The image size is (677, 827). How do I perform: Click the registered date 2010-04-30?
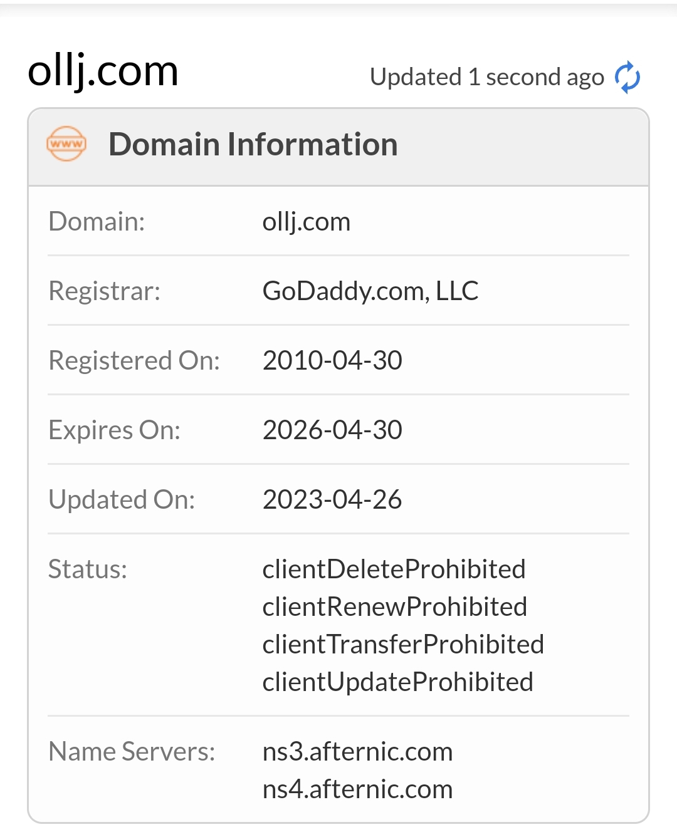332,361
